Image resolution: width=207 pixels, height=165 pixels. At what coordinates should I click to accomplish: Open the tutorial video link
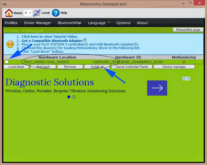click(x=50, y=36)
